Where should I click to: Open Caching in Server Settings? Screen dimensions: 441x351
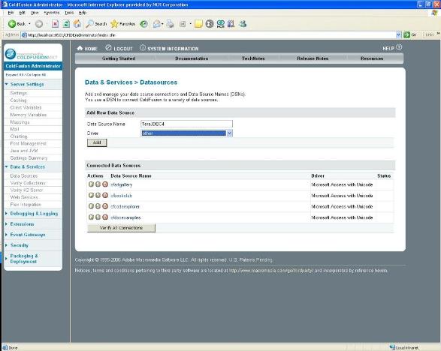click(18, 100)
